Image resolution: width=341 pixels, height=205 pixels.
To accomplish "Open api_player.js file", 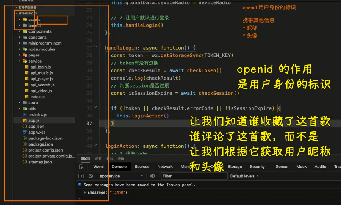I will pos(42,79).
